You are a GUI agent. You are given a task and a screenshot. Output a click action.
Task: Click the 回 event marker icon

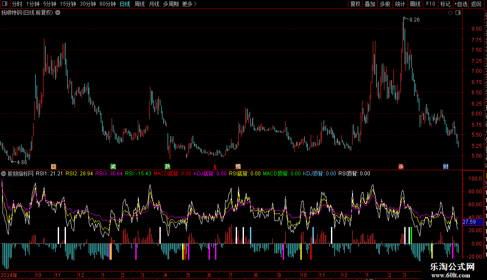[x=53, y=167]
